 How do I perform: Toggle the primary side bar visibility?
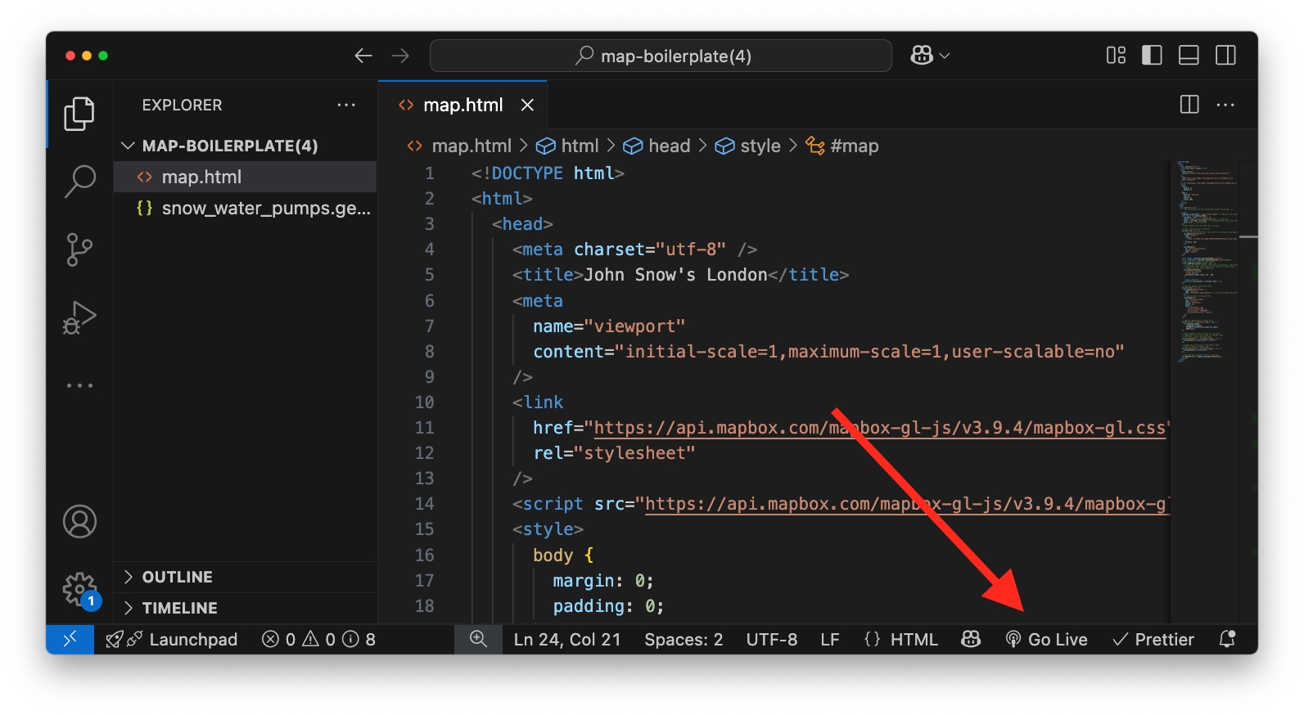1152,56
